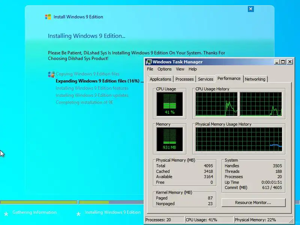This screenshot has height=225, width=300.
Task: Click the Total physical memory value 4095
Action: point(208,166)
